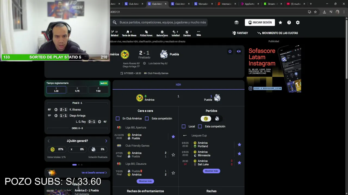The height and width of the screenshot is (195, 348).
Task: Click the Puebla crest in H2H summary
Action: [217, 98]
